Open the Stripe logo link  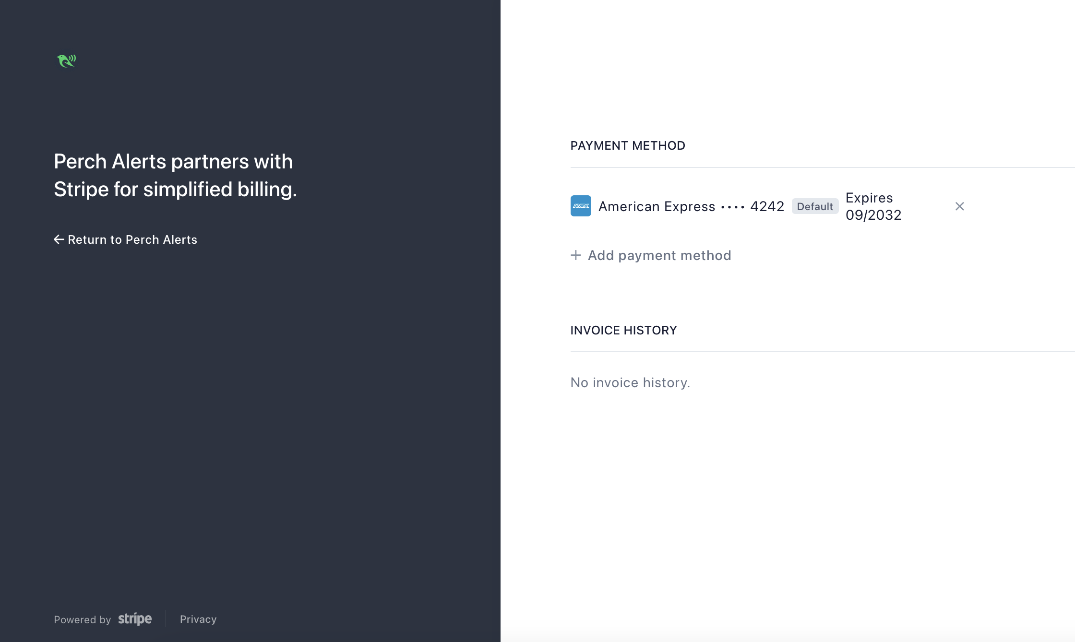point(135,619)
